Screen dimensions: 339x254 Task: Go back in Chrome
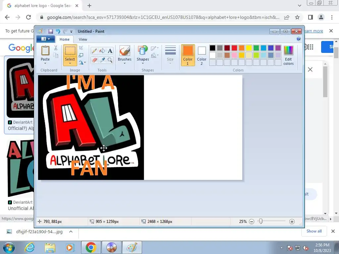[x=7, y=17]
